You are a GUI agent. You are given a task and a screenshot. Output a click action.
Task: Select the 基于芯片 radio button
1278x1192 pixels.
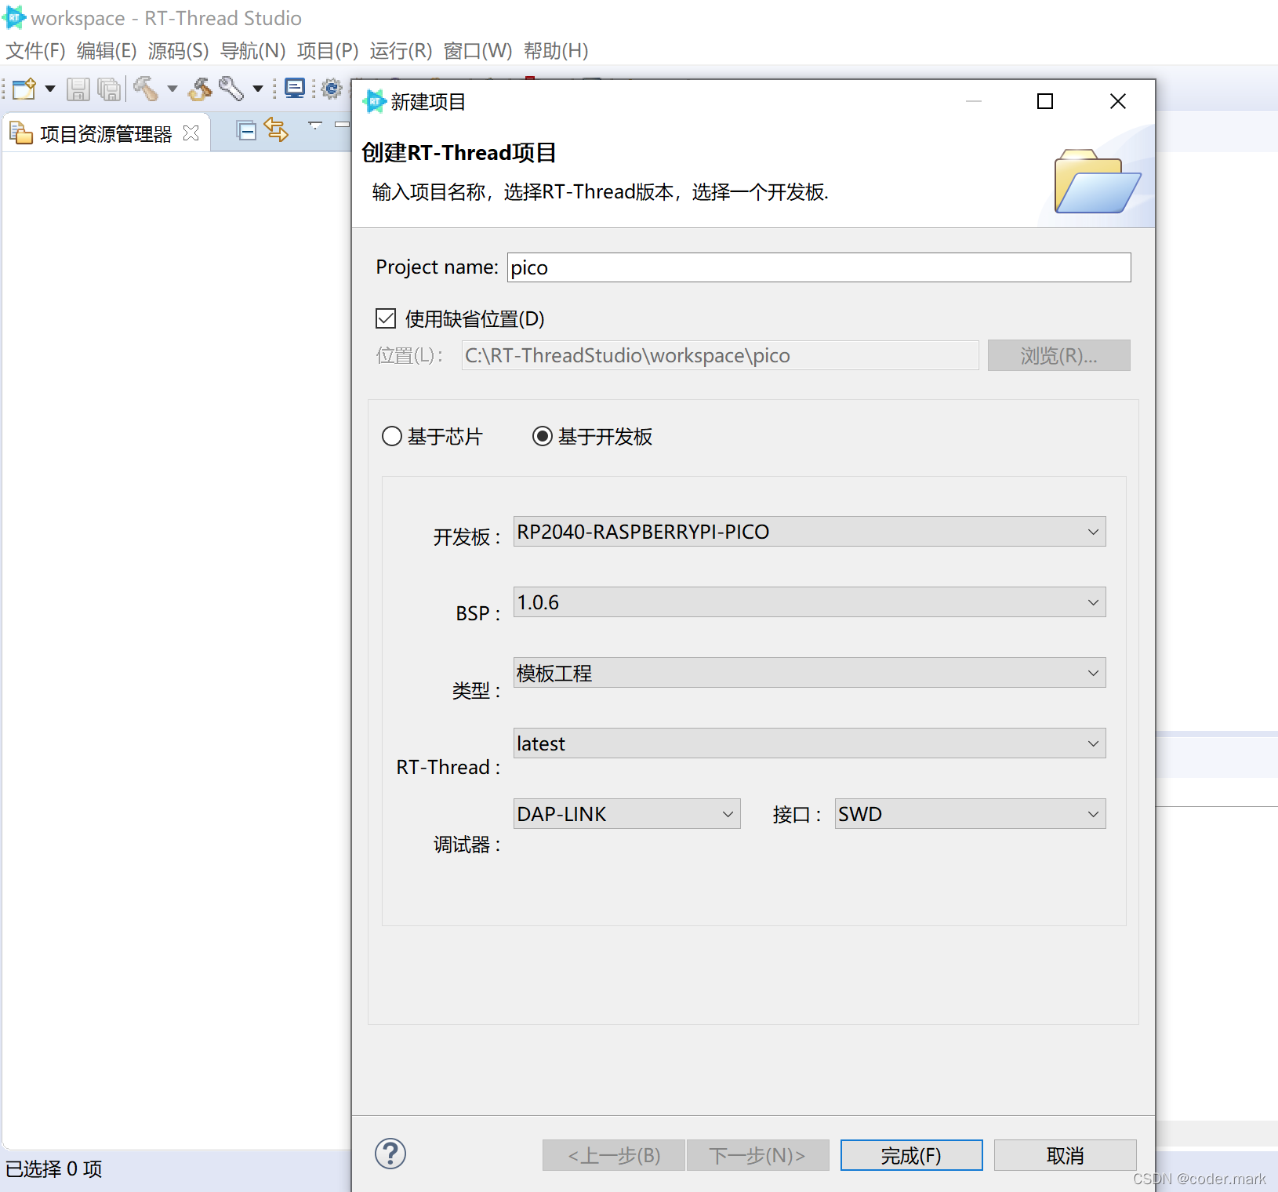[x=392, y=436]
